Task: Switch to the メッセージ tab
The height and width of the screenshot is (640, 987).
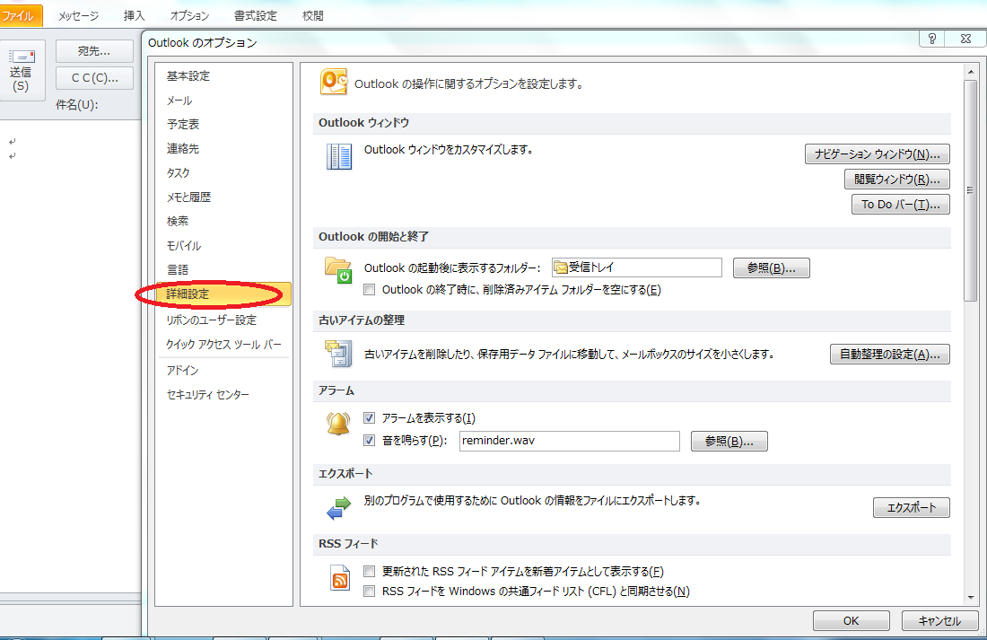Action: point(79,16)
